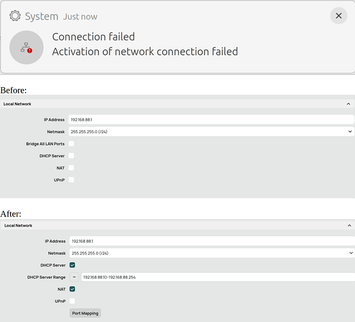This screenshot has width=355, height=322.
Task: Click the 'After:' heading
Action: pos(11,214)
